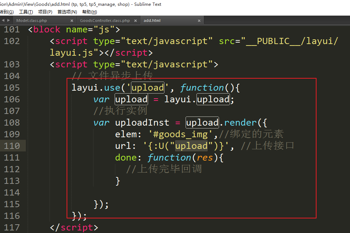Viewport: 350px width, 233px height.
Task: Click the left tab scroll arrow
Action: point(3,20)
